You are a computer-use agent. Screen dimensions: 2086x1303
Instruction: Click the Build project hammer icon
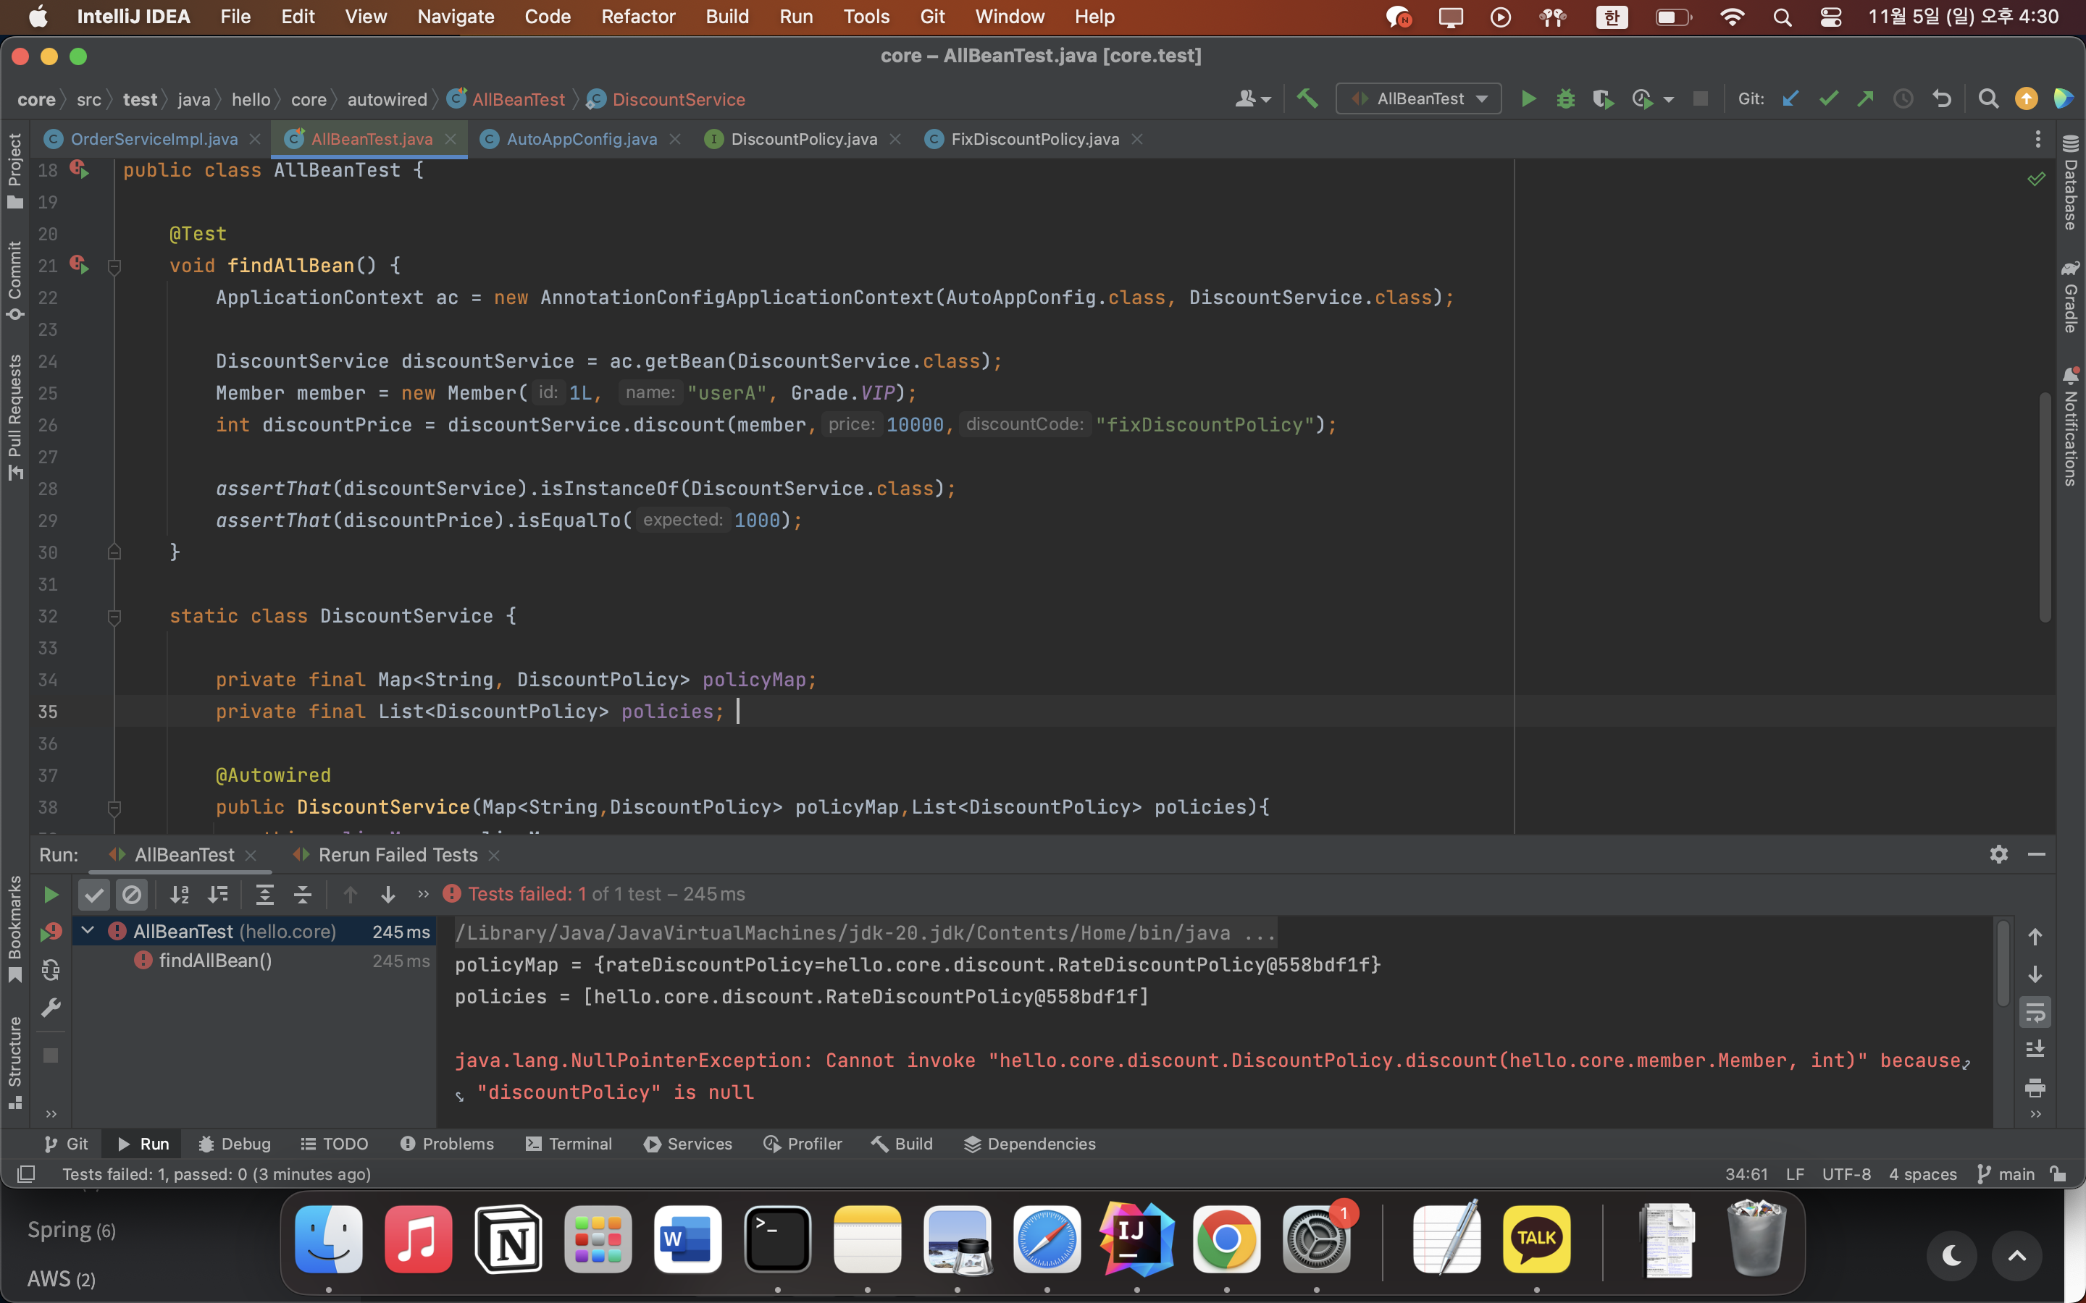(1307, 99)
